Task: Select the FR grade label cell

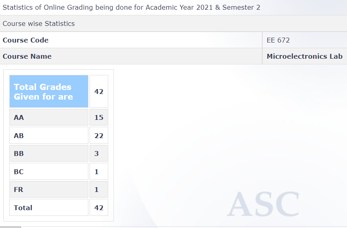Action: [49, 190]
